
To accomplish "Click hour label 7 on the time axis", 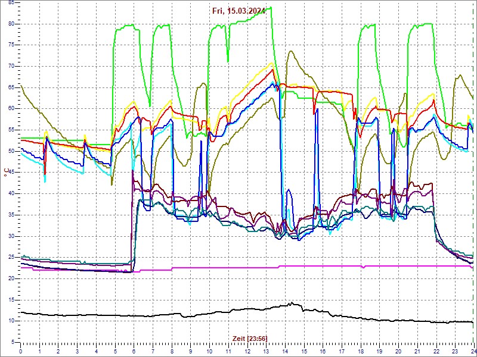I will [153, 351].
